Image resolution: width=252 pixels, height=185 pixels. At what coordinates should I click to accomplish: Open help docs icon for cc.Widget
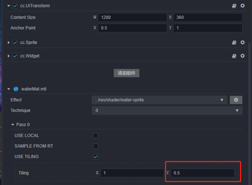coord(234,56)
